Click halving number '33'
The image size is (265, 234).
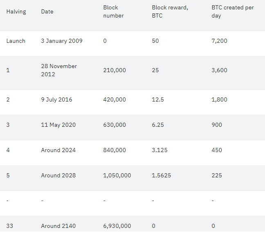coord(10,226)
